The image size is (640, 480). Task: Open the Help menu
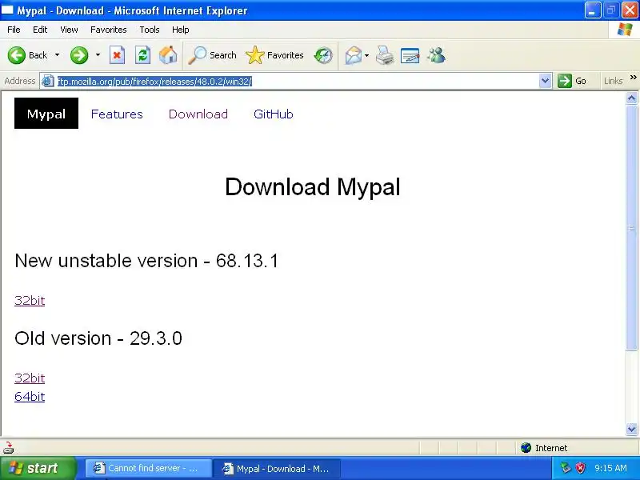point(181,30)
